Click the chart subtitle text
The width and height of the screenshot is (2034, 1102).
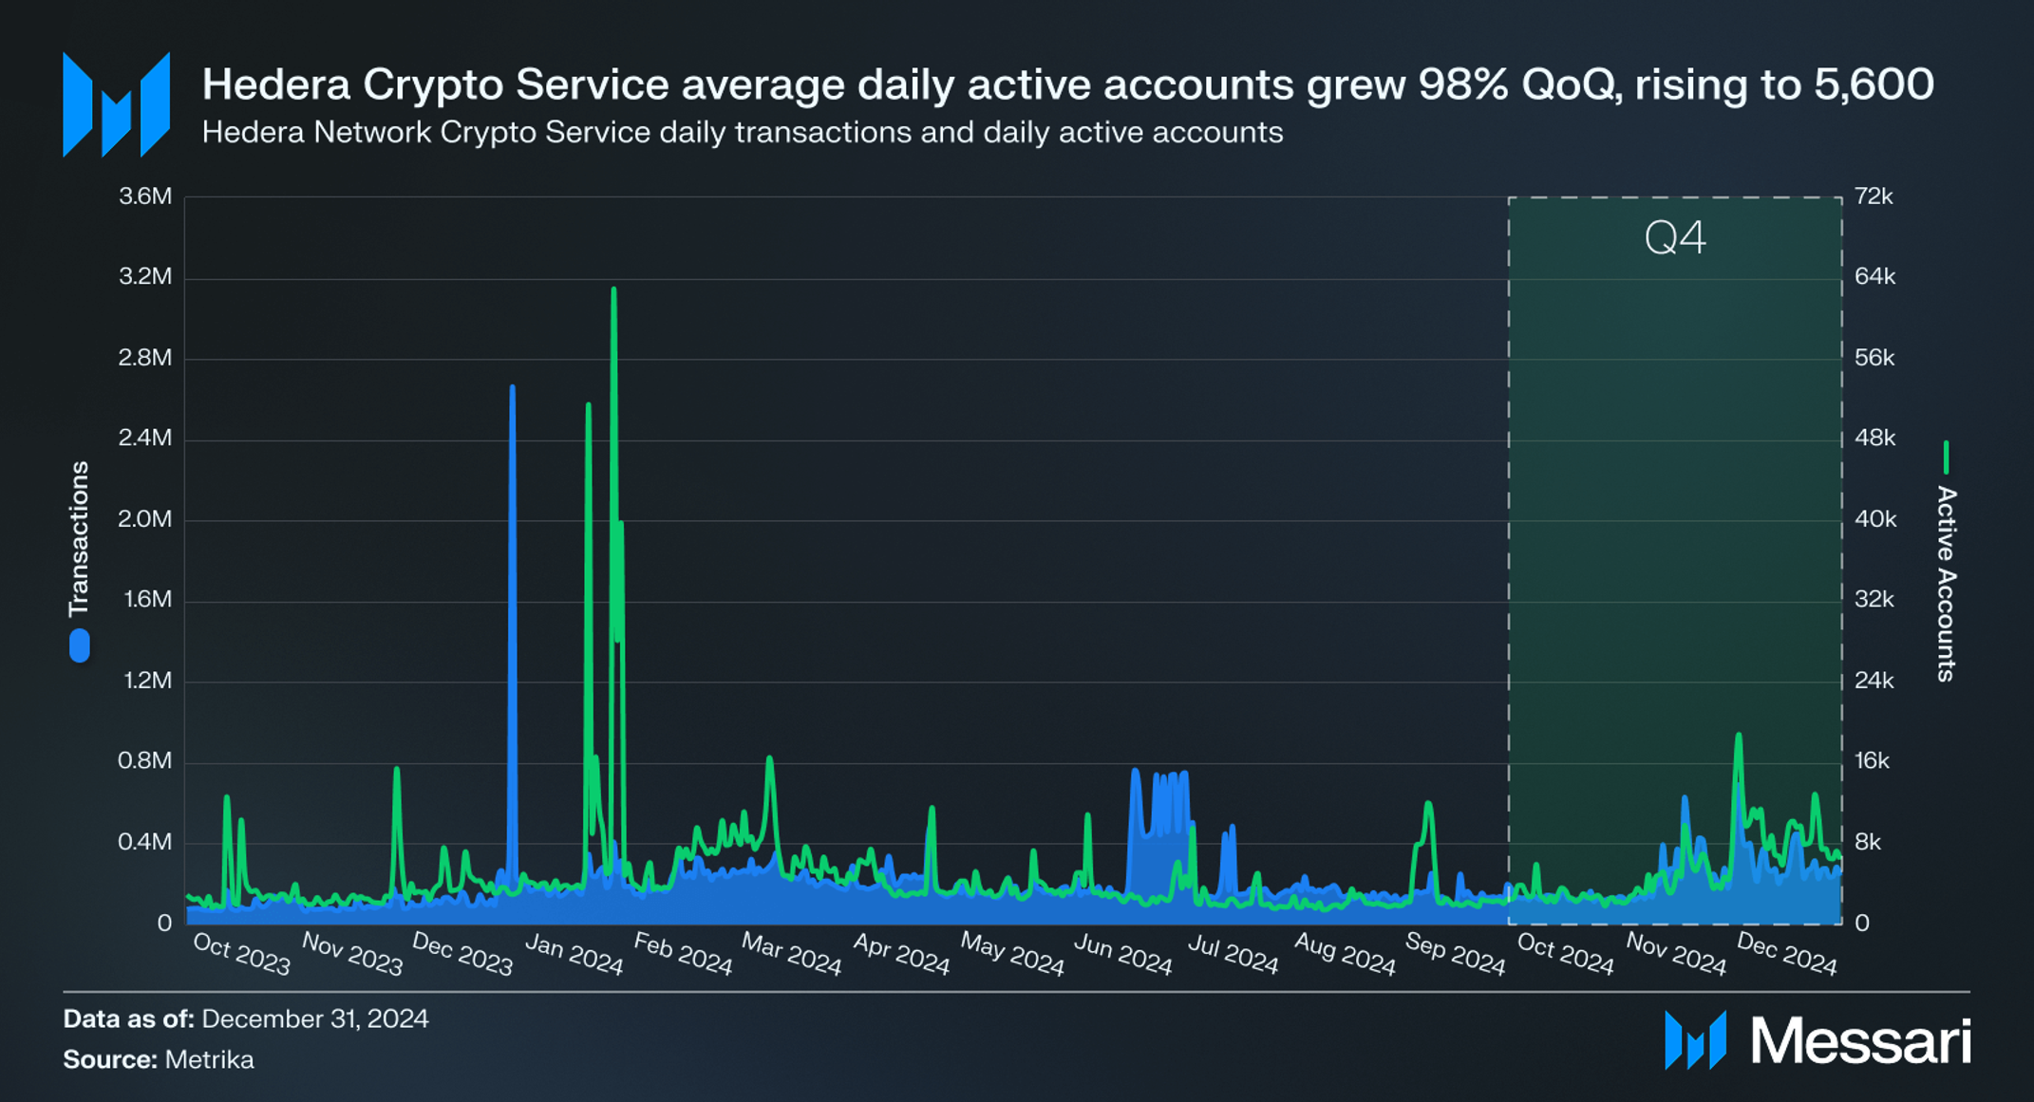point(742,132)
